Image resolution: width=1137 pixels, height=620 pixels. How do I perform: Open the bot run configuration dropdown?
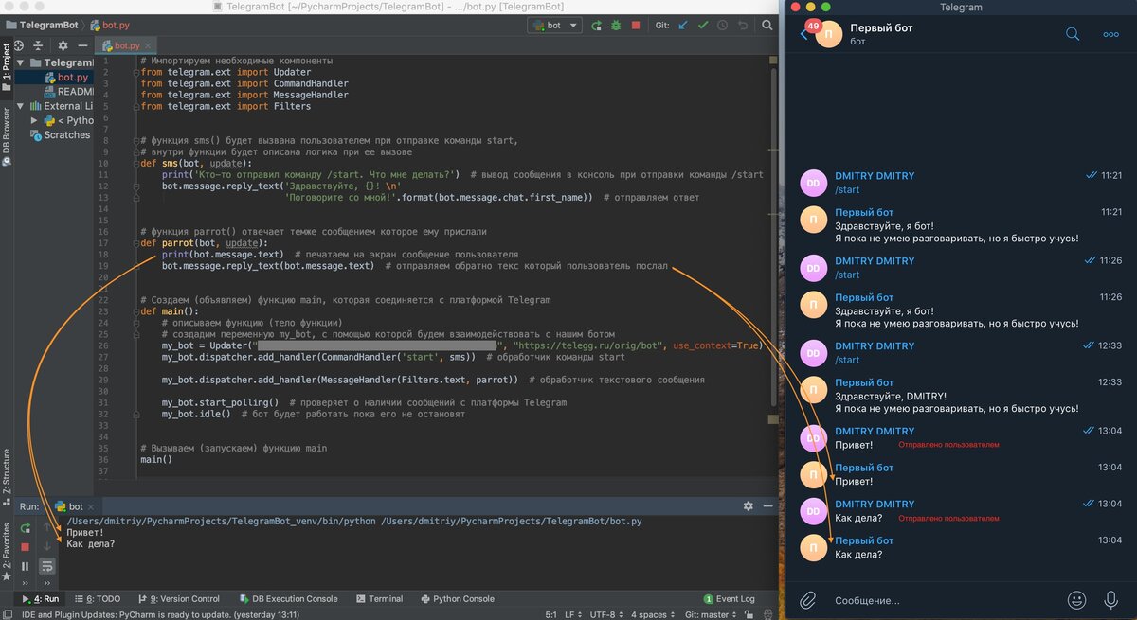click(553, 26)
